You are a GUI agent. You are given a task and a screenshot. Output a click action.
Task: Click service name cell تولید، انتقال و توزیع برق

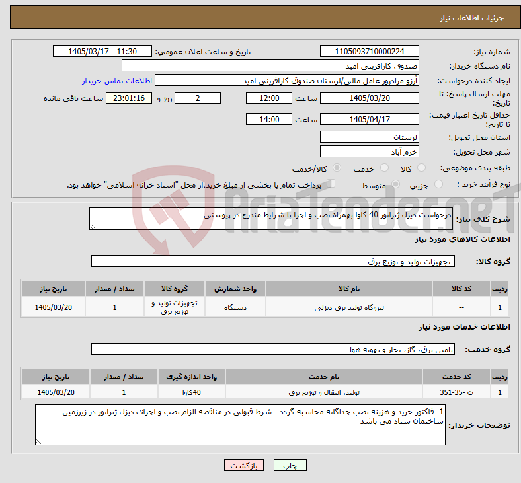(324, 392)
